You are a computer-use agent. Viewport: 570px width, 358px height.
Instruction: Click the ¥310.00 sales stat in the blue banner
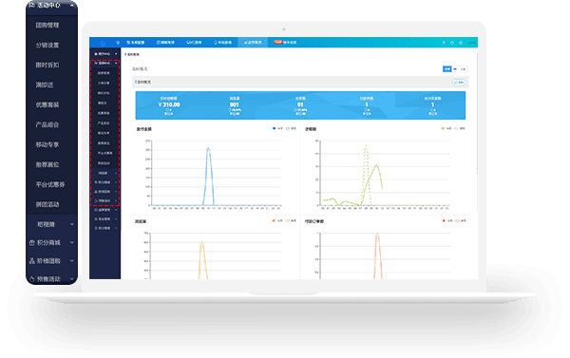click(x=169, y=104)
